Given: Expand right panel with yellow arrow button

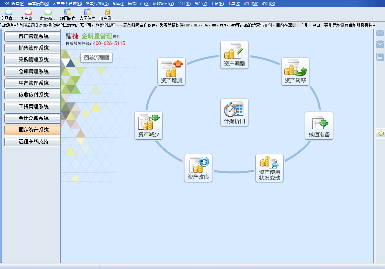Looking at the screenshot, I should (380, 134).
